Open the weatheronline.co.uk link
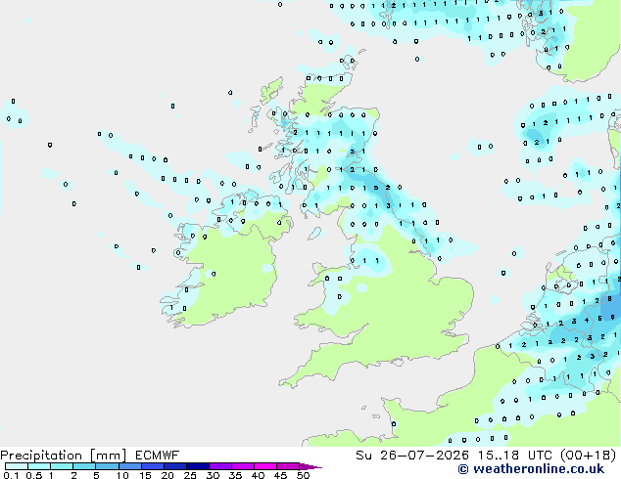Viewport: 621px width, 479px height. pyautogui.click(x=531, y=469)
